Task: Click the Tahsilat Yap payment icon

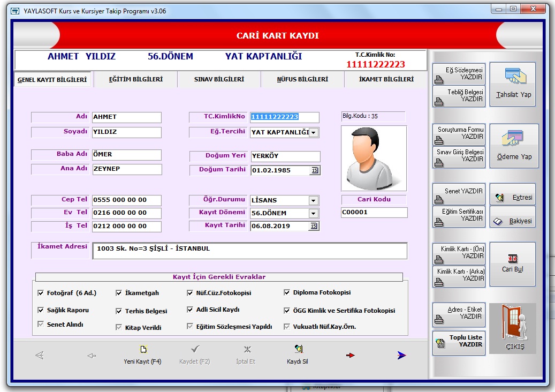Action: tap(515, 76)
